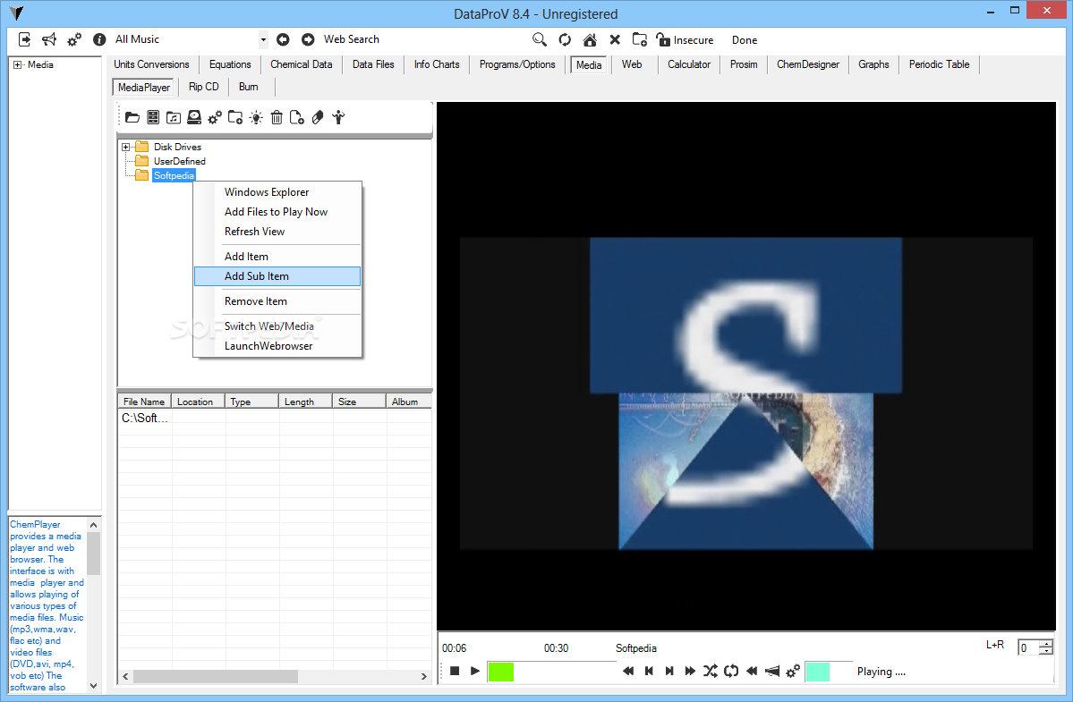Viewport: 1073px width, 702px height.
Task: Choose Add Files to Play Now
Action: (x=277, y=212)
